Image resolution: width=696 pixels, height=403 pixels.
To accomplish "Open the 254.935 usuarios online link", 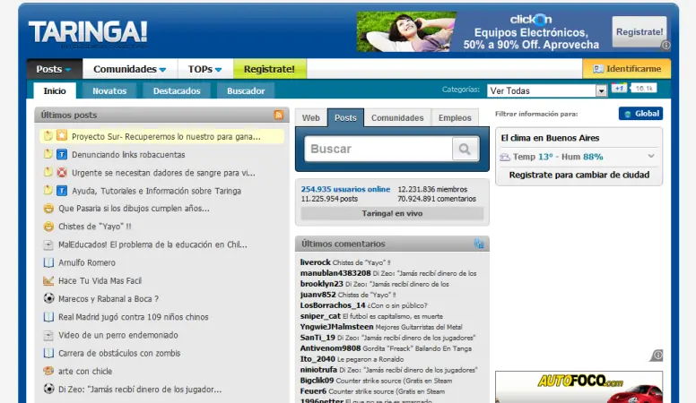I will tap(345, 189).
